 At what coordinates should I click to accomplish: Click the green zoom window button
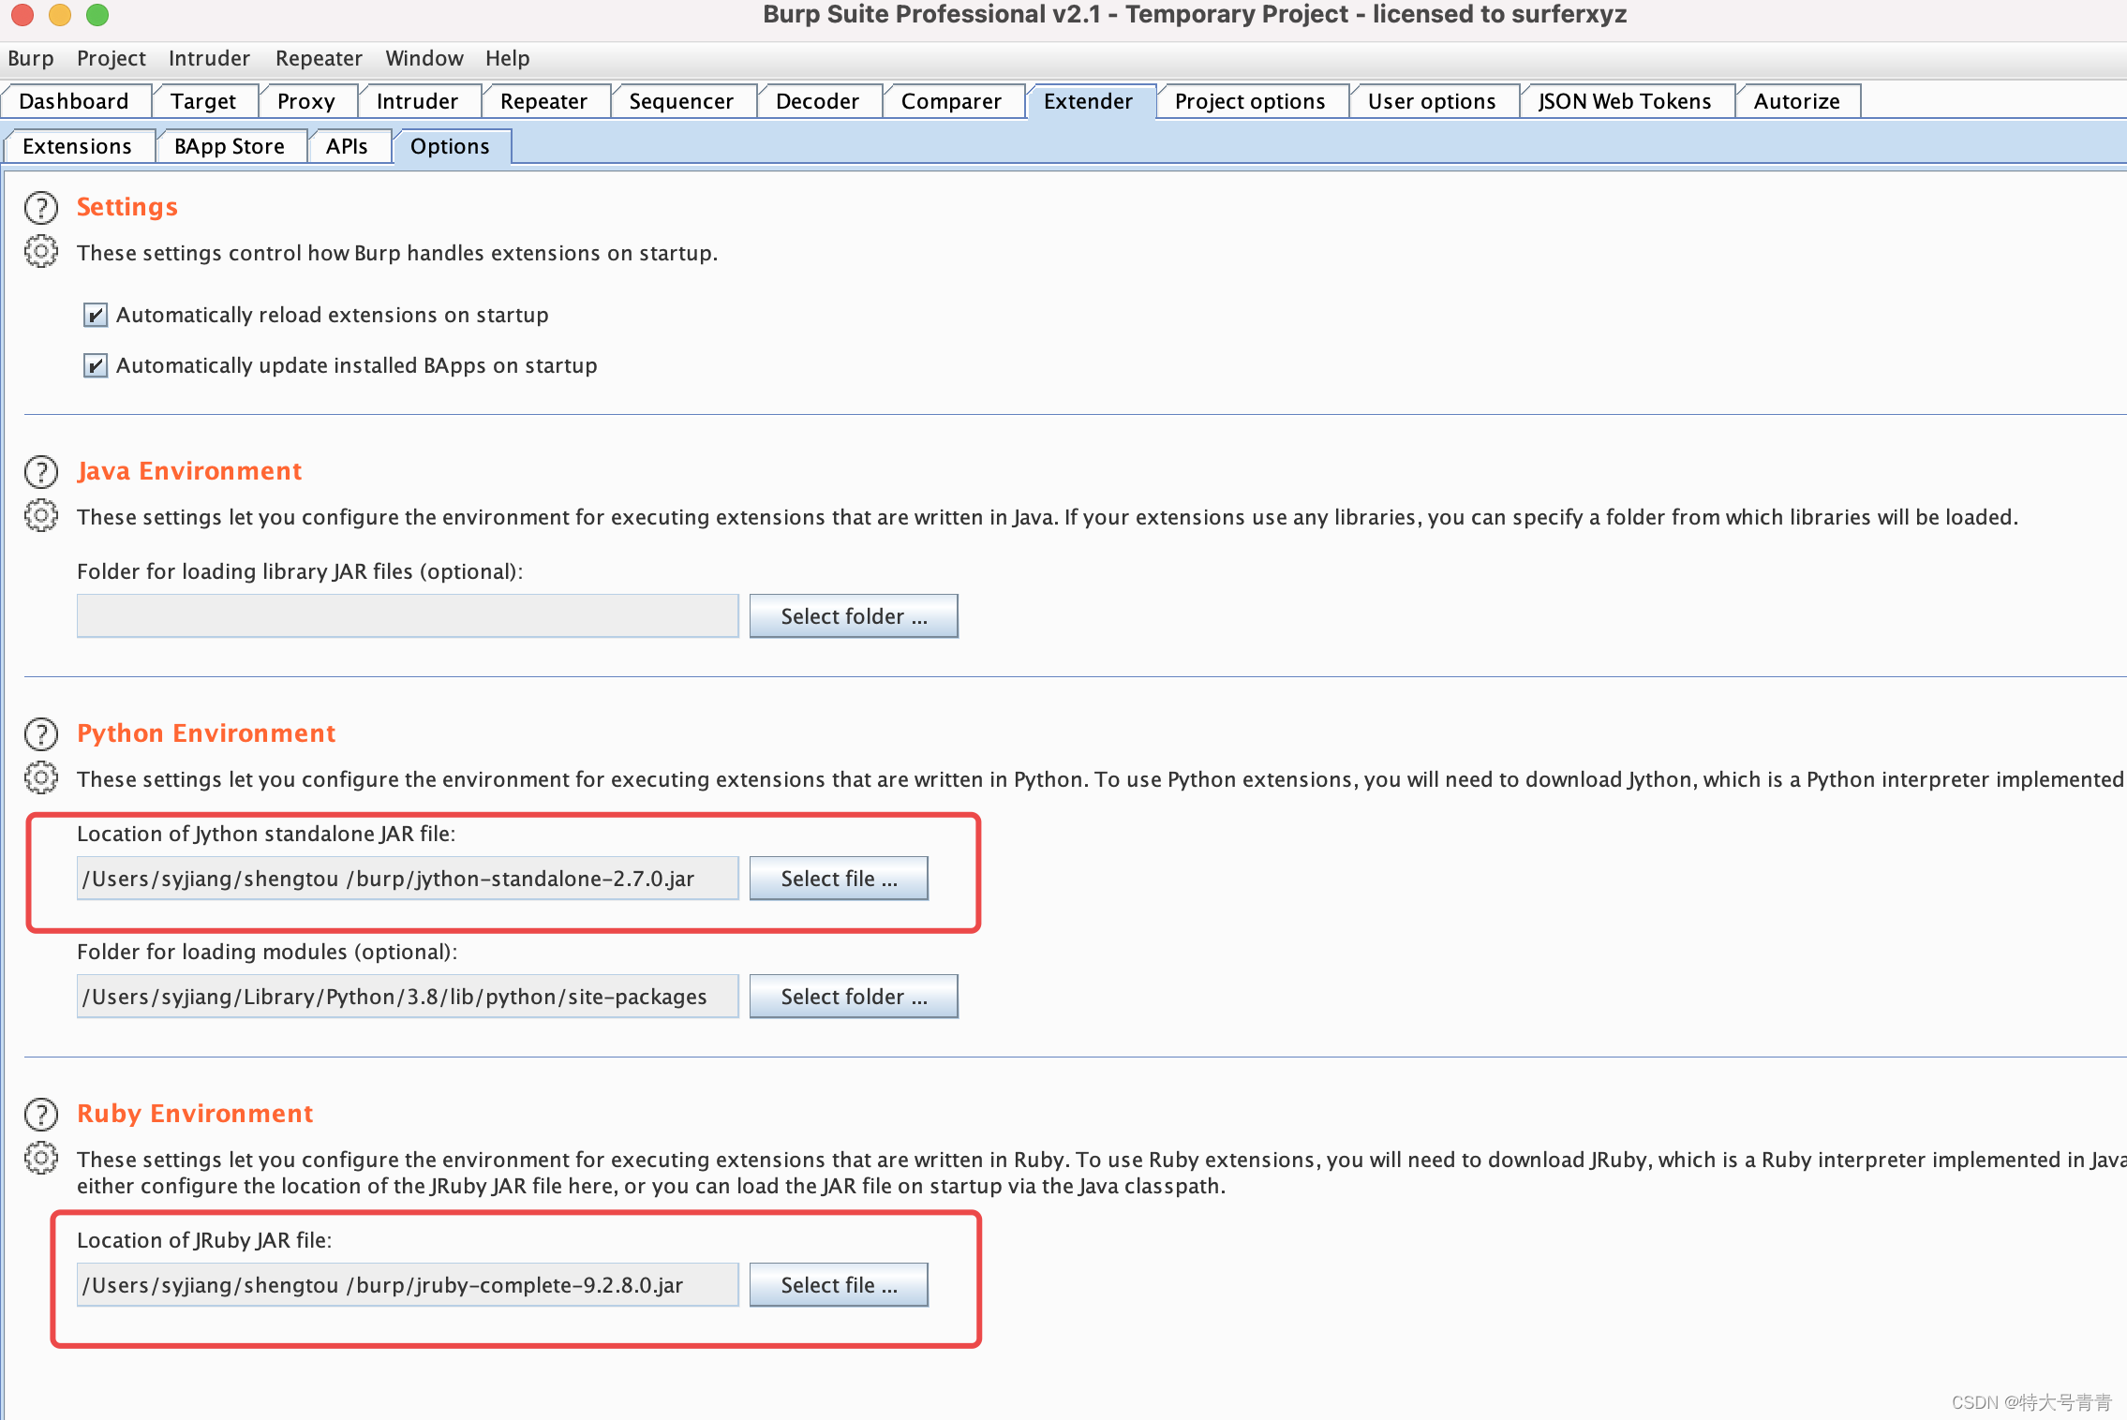pos(97,14)
